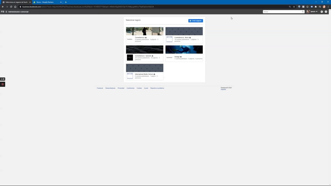Click Reportar un problema link
Viewport: 331px width, 186px height.
click(157, 88)
